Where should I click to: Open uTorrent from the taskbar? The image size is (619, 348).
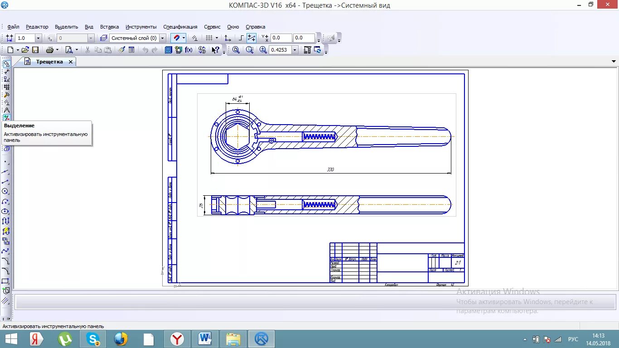[65, 339]
